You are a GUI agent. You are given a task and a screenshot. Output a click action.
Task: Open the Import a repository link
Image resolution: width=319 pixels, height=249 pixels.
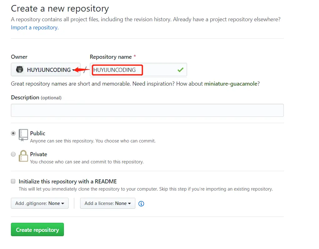pyautogui.click(x=34, y=27)
